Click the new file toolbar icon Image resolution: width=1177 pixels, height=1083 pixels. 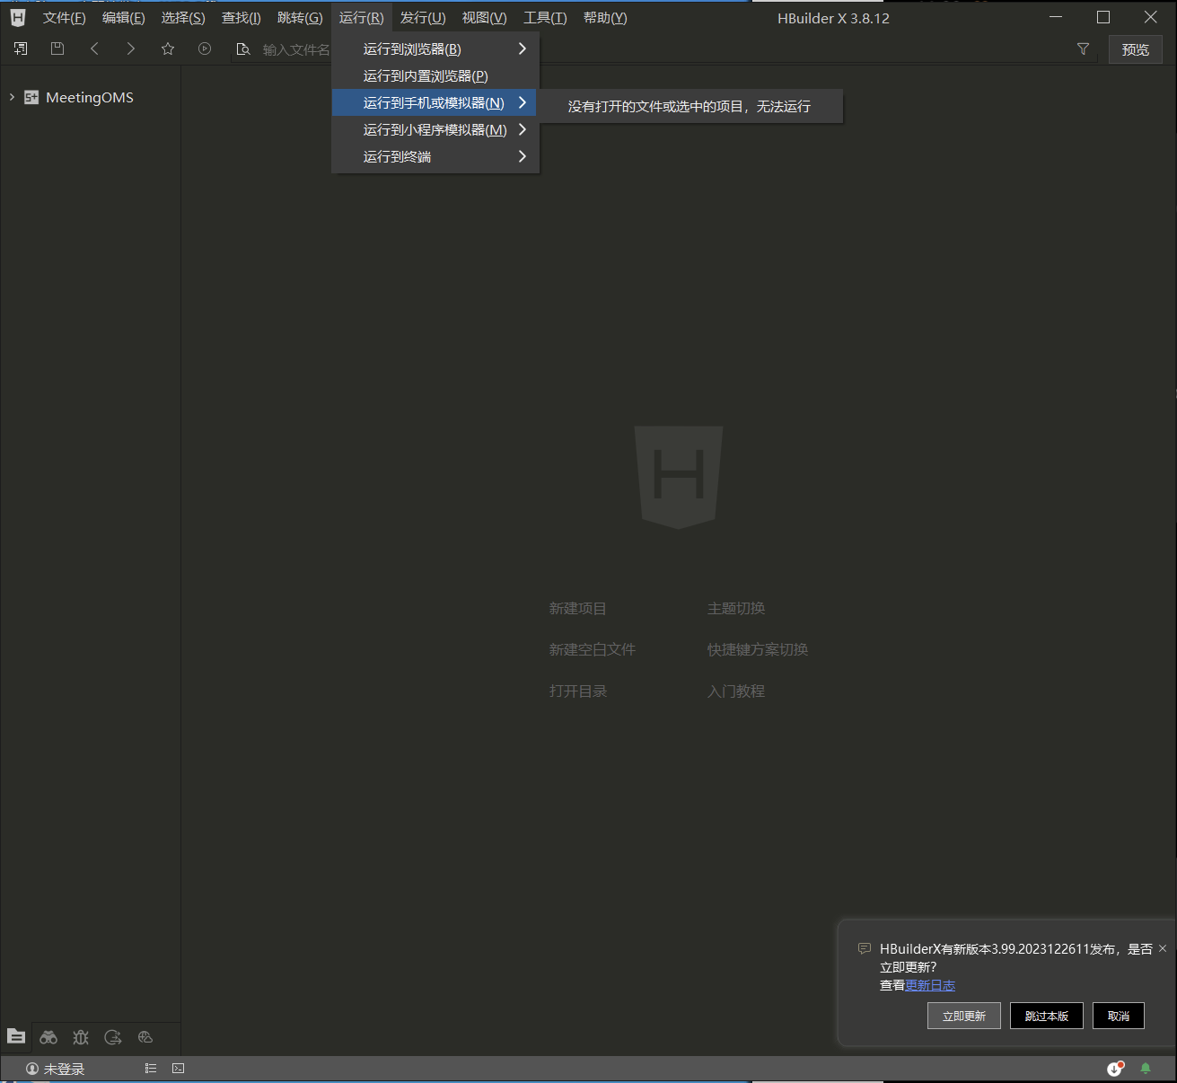pos(21,48)
